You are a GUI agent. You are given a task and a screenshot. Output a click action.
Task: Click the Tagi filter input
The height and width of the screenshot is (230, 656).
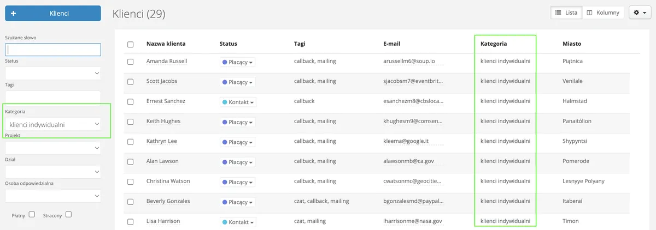click(52, 97)
